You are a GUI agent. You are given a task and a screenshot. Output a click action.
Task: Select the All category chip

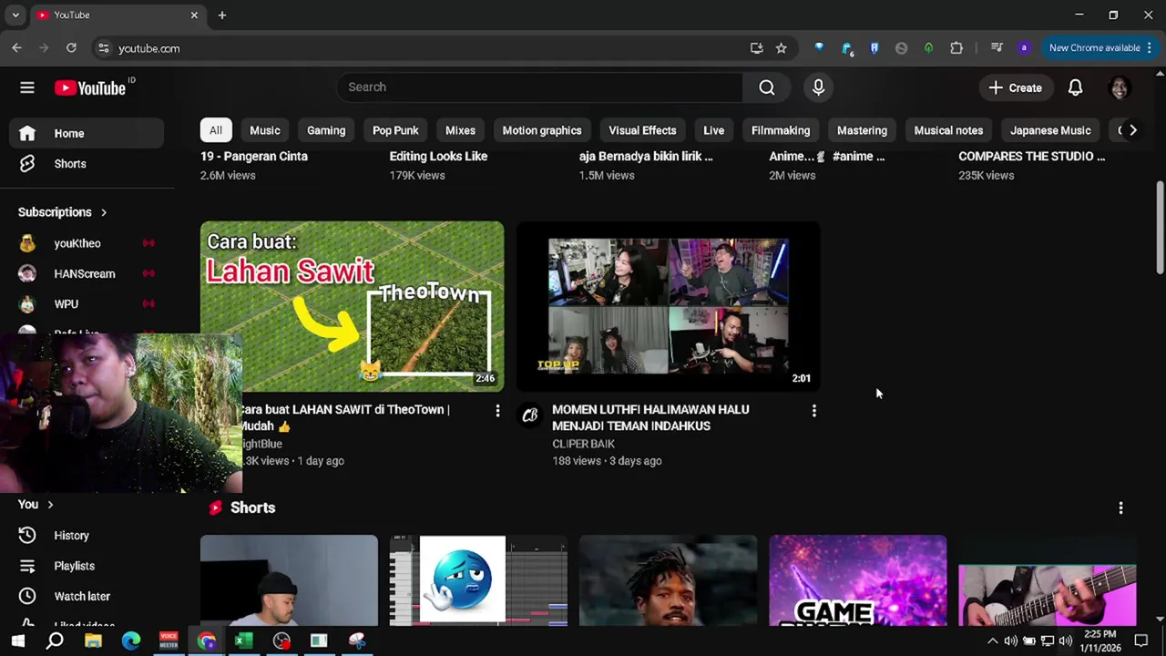pos(216,130)
